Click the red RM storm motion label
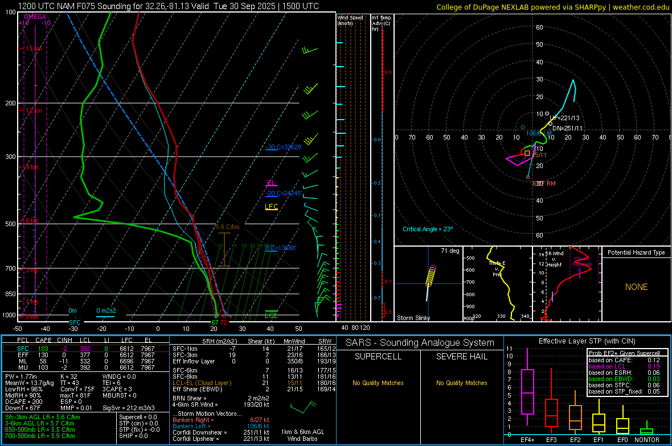The image size is (672, 446). 544,183
